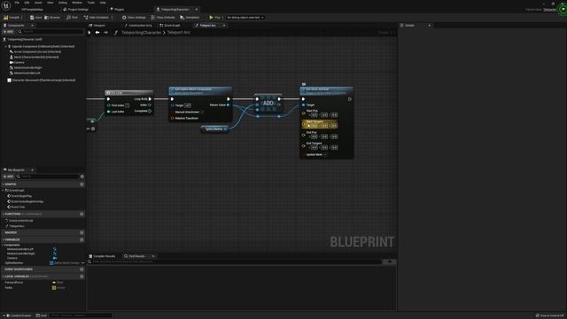Collapse the Variables section
567x319 pixels.
pos(4,239)
